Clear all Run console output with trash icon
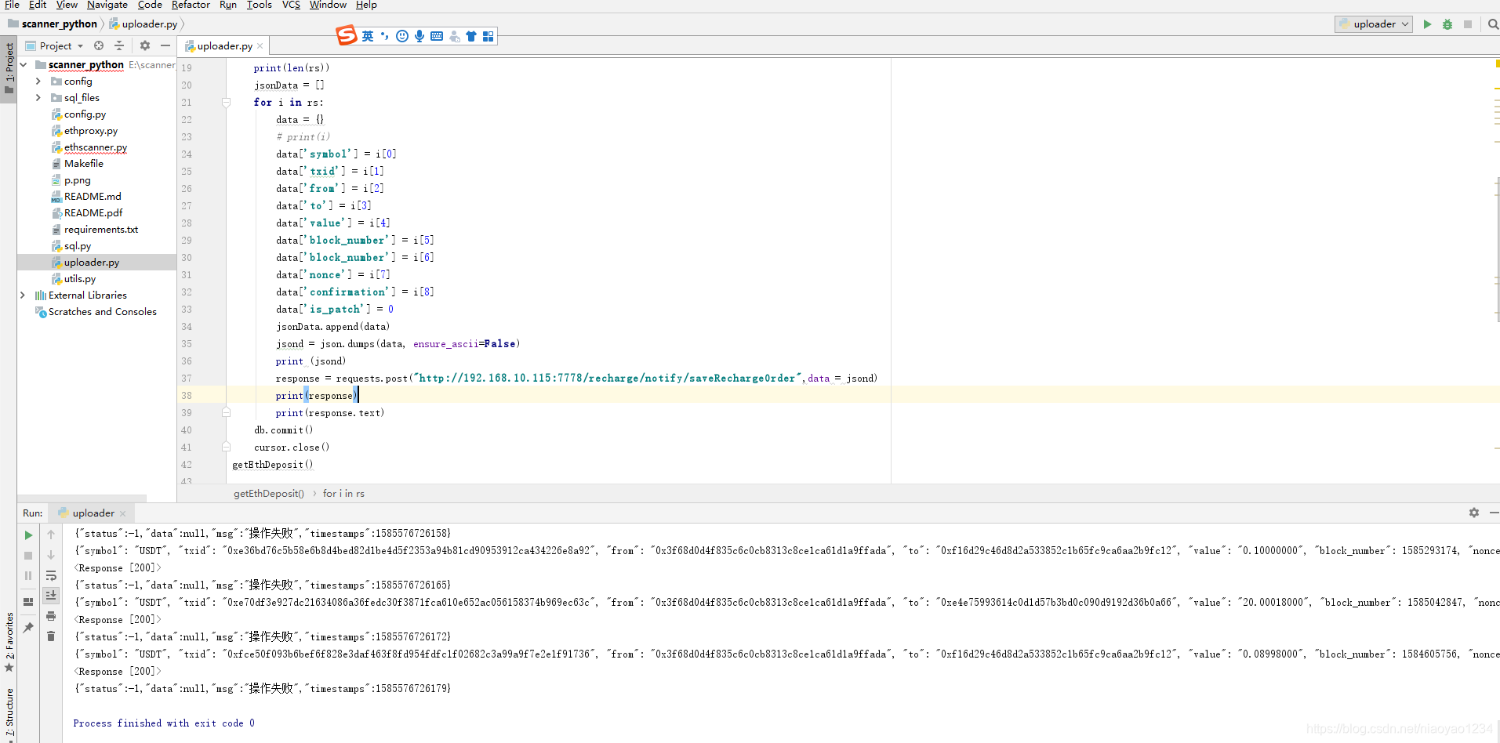 coord(51,636)
